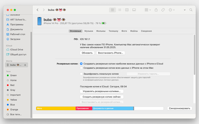Viewport: 199px width, 124px height.
Task: Click Создать резервную копию сейчас
Action: pos(102,97)
